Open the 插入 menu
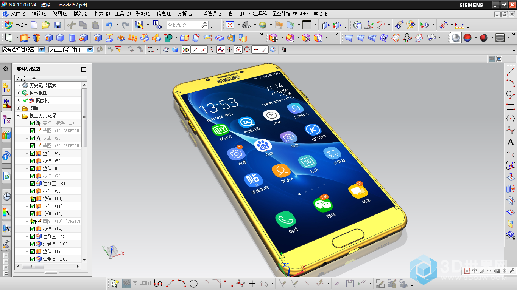Image resolution: width=517 pixels, height=290 pixels. click(81, 14)
